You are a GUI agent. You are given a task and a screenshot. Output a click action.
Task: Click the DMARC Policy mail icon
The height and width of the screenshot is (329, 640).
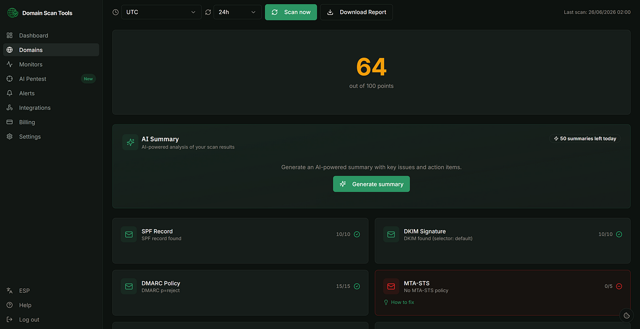[129, 286]
